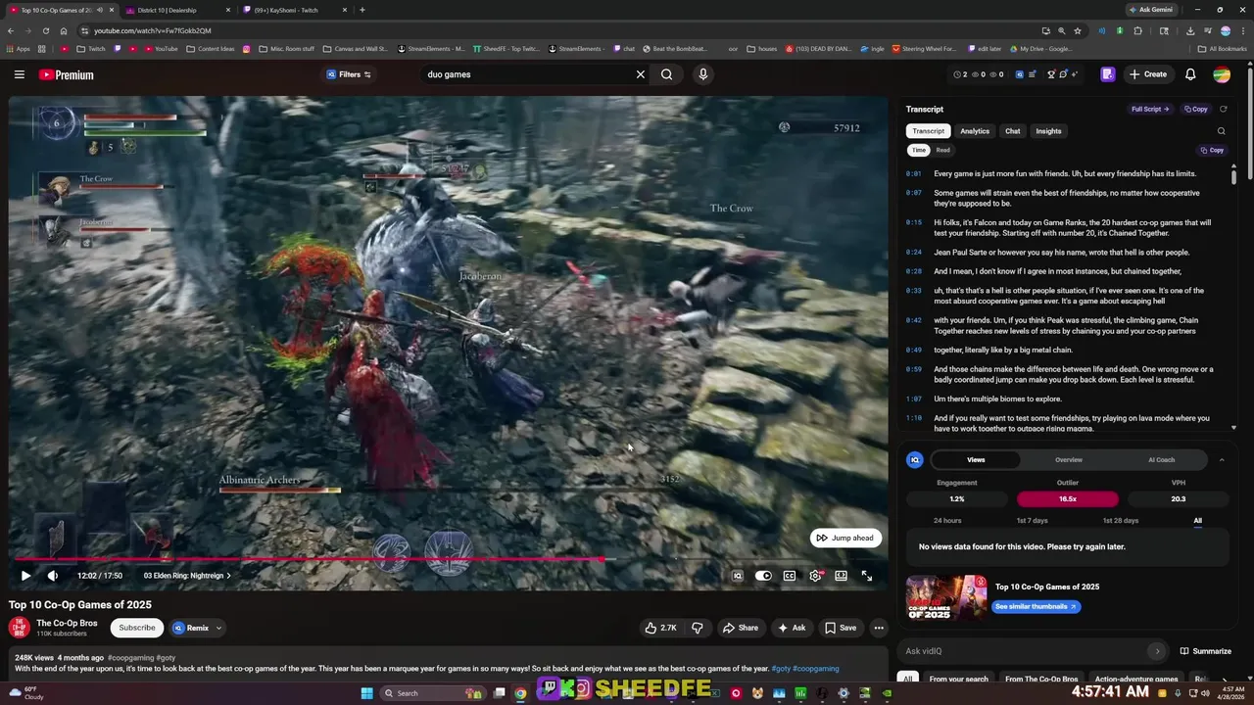The width and height of the screenshot is (1254, 705).
Task: Select the Views stats tab
Action: (976, 459)
